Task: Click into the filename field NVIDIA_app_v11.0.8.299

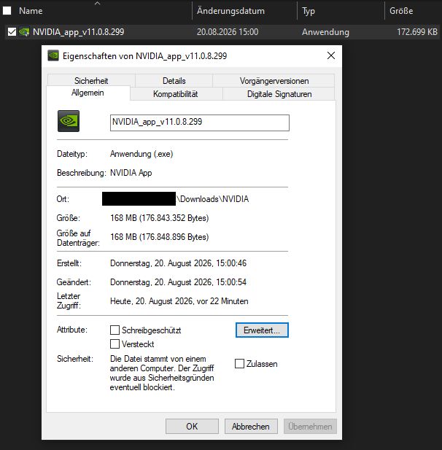Action: (200, 123)
